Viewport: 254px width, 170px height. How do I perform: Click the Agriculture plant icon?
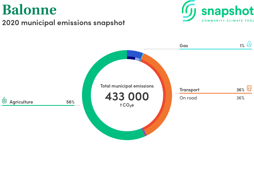click(5, 100)
